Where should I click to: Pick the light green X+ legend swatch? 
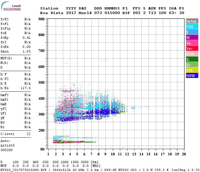(192, 65)
